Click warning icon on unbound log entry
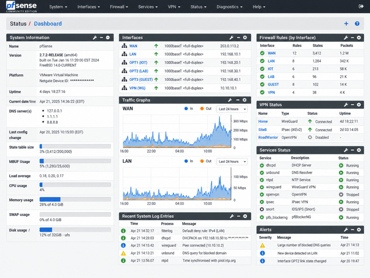The height and width of the screenshot is (278, 370). pos(123,253)
